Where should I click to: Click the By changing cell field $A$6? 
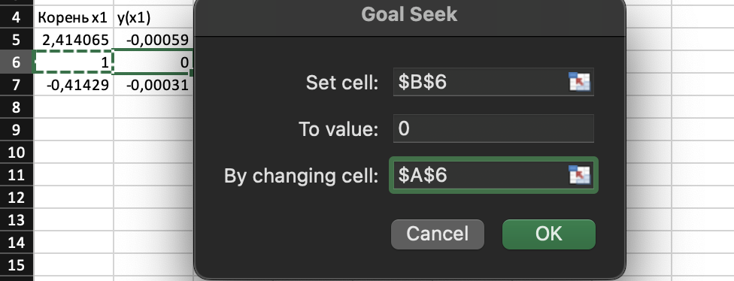click(493, 175)
